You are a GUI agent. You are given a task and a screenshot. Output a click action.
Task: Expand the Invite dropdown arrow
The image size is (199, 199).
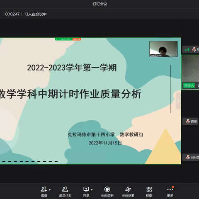point(50,190)
